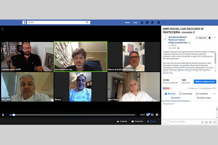Click the video timeline track bar
This screenshot has height=145, width=218.
click(x=72, y=115)
